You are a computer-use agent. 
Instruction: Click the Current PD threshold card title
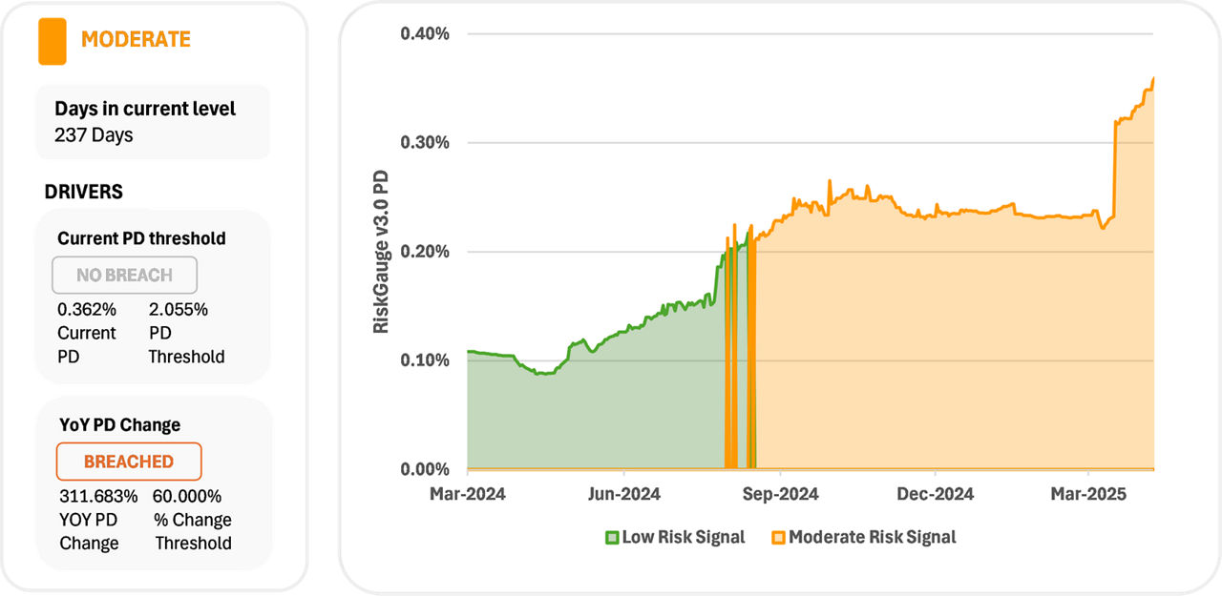(x=141, y=238)
